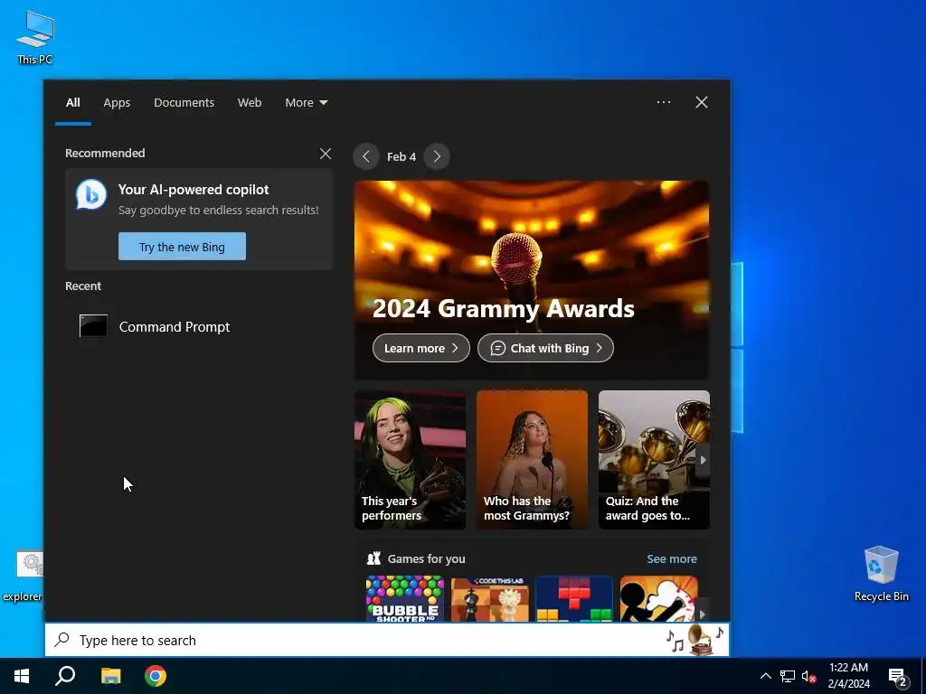Dismiss the Recommended section
This screenshot has width=926, height=694.
325,154
